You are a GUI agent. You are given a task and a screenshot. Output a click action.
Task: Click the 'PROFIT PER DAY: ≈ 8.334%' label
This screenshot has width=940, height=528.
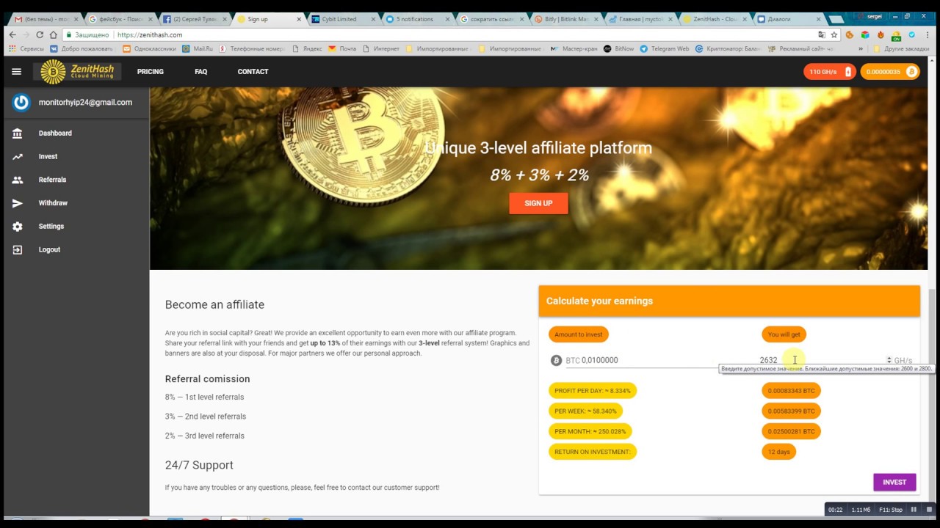pyautogui.click(x=593, y=391)
